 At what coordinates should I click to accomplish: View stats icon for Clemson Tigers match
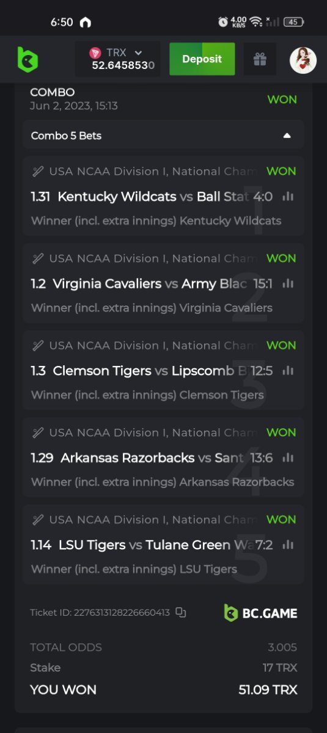(x=288, y=371)
